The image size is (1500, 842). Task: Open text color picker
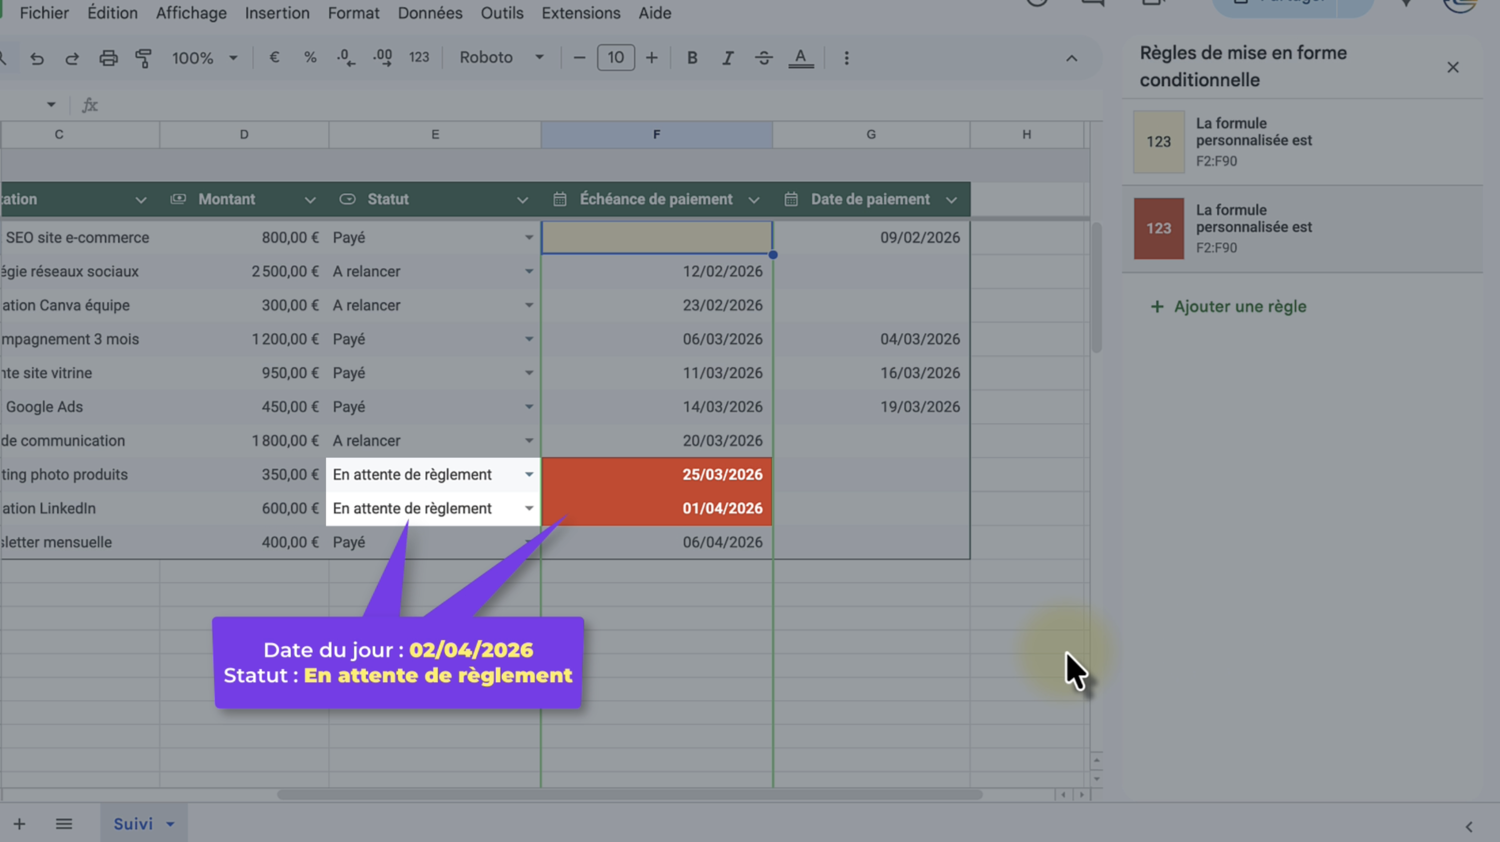point(801,58)
